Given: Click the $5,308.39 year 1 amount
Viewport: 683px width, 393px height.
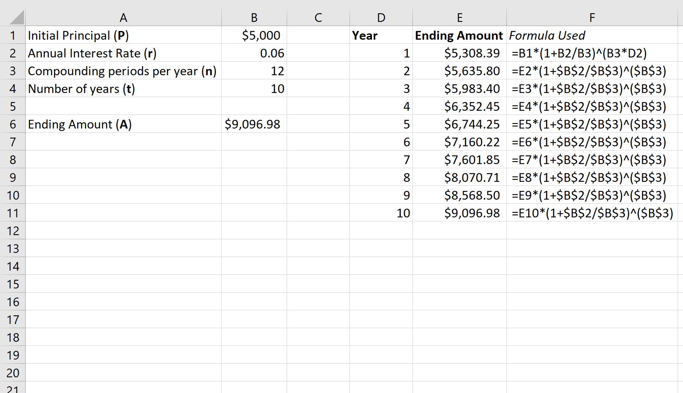Looking at the screenshot, I should [460, 53].
